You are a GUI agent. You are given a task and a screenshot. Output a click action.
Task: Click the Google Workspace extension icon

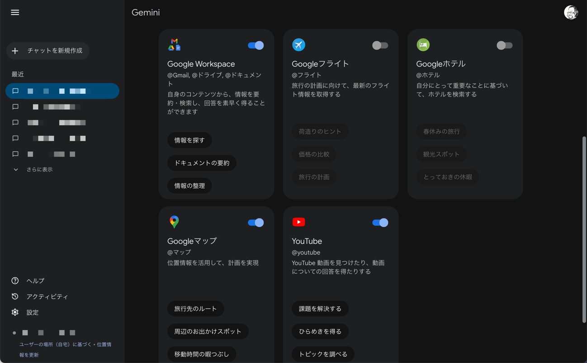click(175, 45)
